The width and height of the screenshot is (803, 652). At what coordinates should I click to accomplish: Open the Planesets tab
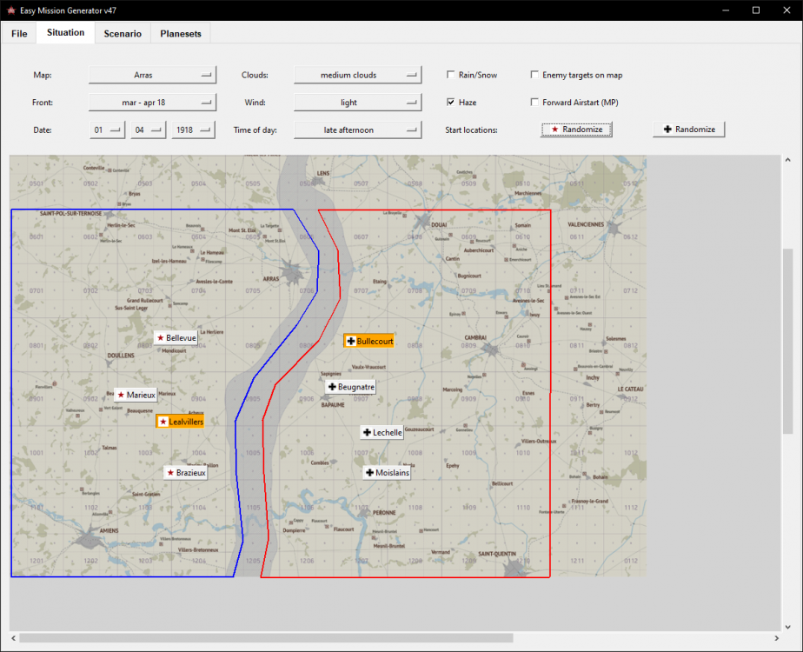coord(180,34)
